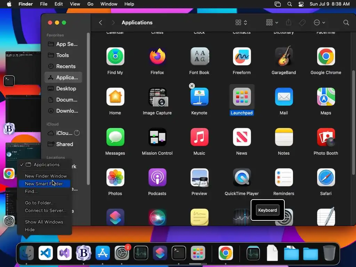Click the Finder window search icon

point(346,23)
